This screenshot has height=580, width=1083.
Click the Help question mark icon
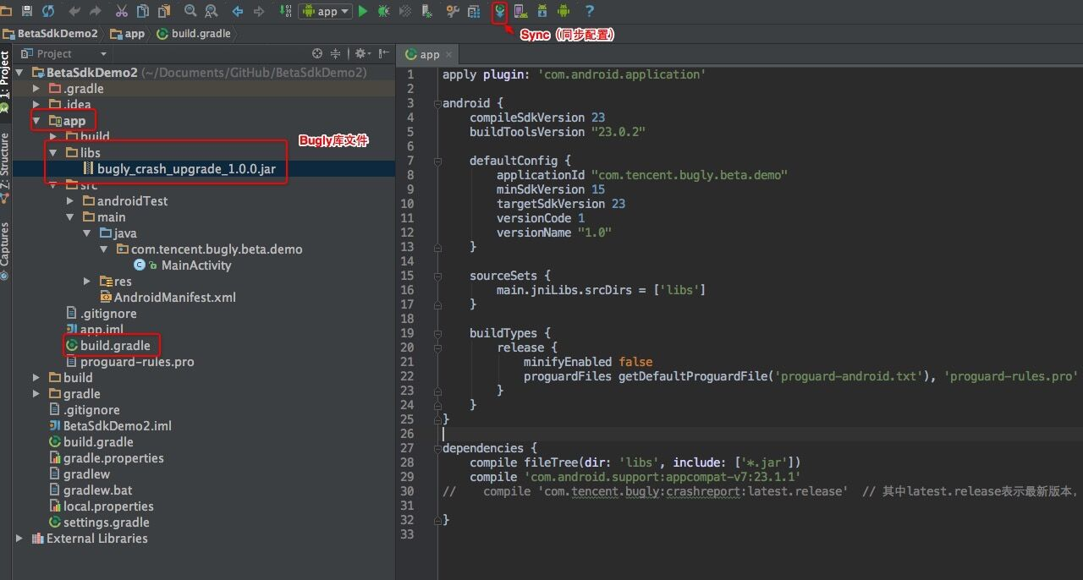(590, 11)
